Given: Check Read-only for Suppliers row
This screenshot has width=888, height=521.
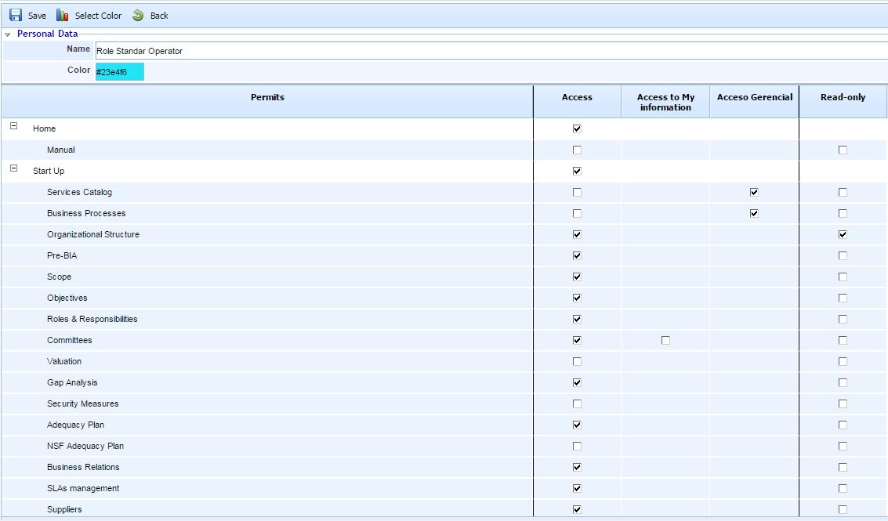Looking at the screenshot, I should point(843,509).
